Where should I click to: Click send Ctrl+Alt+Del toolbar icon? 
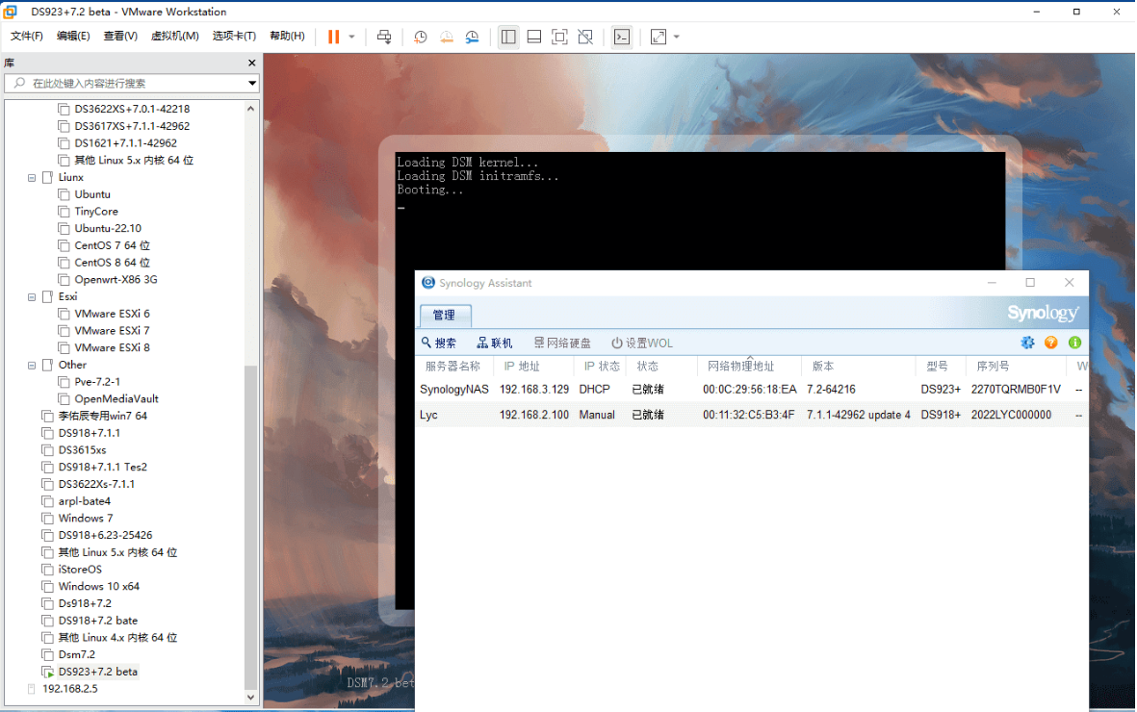[x=384, y=37]
